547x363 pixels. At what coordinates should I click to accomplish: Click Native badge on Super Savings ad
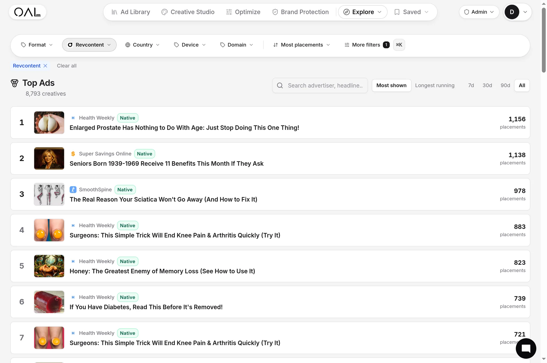pyautogui.click(x=144, y=154)
